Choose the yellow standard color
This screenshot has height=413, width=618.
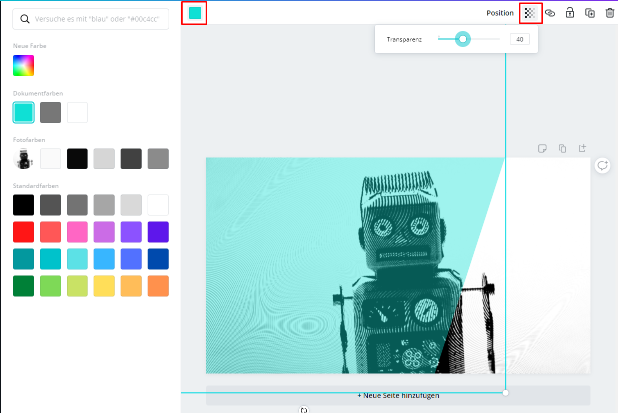104,286
